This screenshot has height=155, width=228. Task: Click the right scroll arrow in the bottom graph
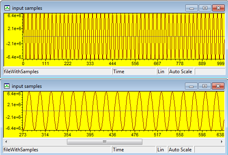(222, 142)
